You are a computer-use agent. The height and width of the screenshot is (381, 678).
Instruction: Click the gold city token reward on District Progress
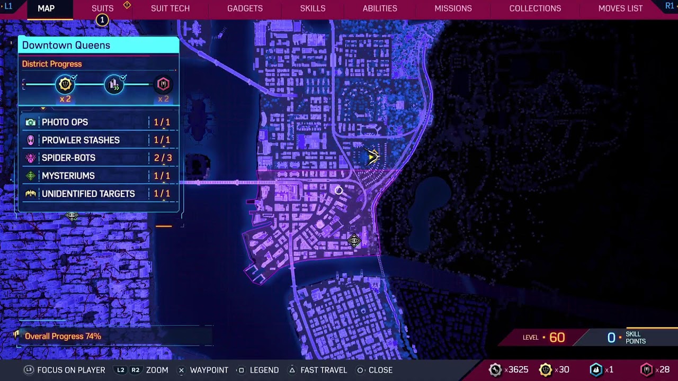click(65, 84)
